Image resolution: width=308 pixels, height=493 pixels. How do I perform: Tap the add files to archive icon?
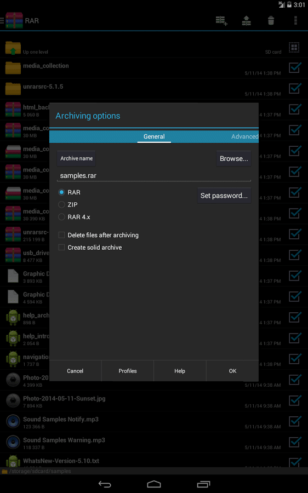pyautogui.click(x=221, y=21)
